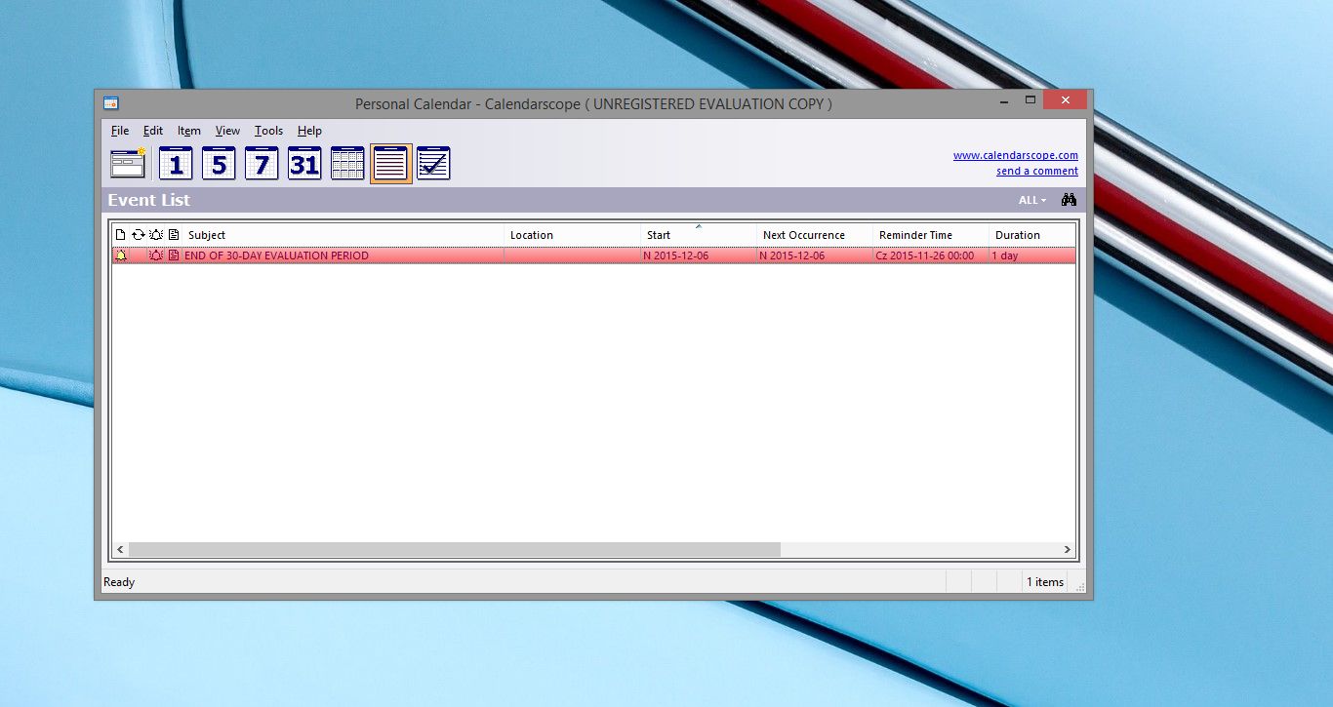Open the year grid view icon
The height and width of the screenshot is (707, 1333).
[x=347, y=164]
